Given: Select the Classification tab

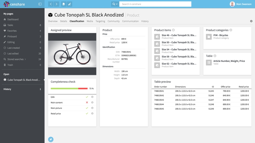Looking at the screenshot, I should (77, 21).
